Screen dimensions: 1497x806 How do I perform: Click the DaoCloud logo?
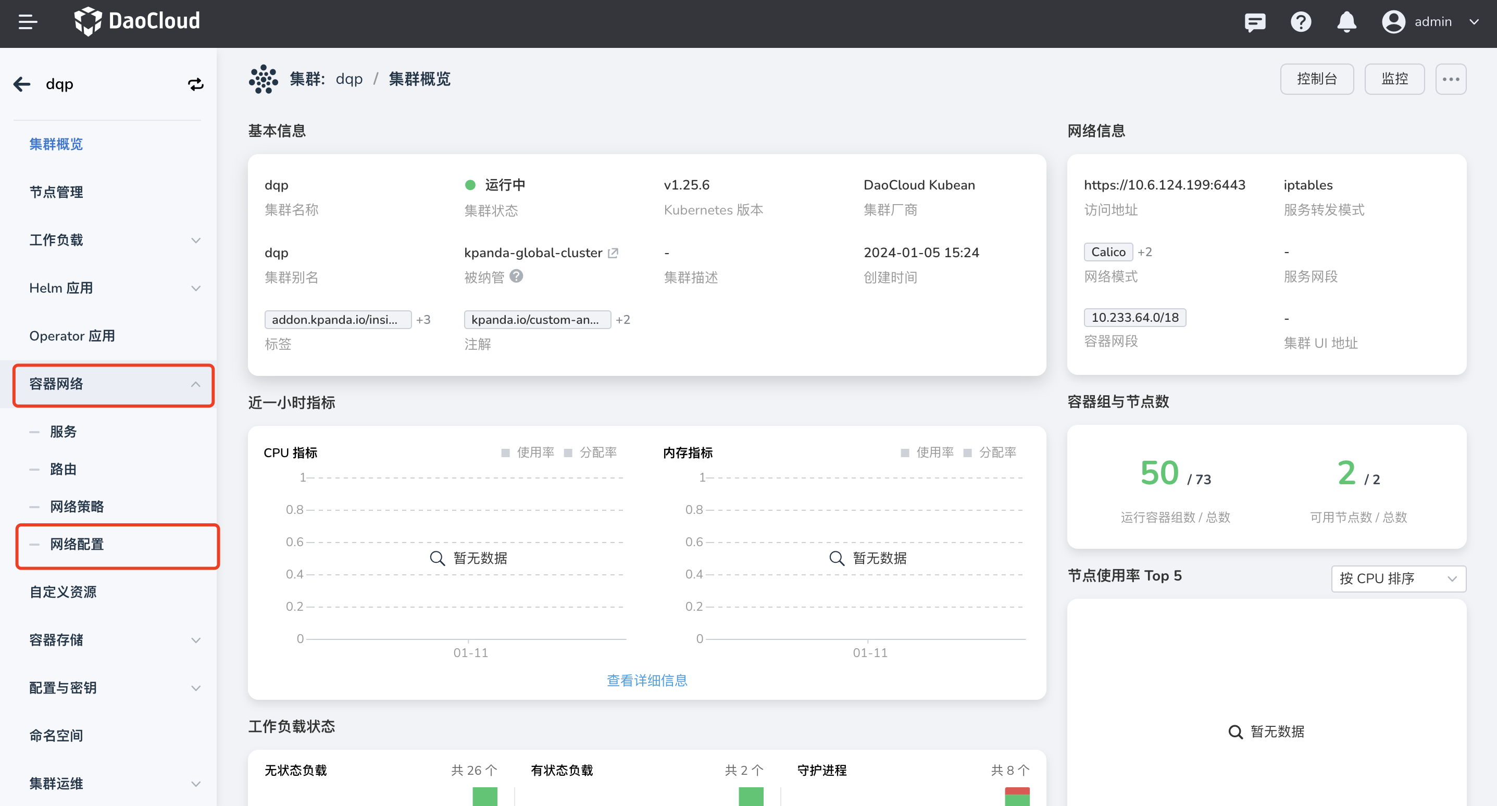pos(137,21)
